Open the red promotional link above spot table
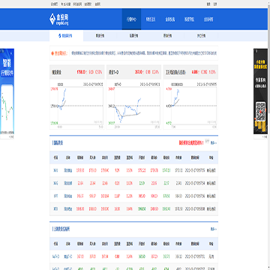The width and height of the screenshot is (270, 270). (191, 143)
